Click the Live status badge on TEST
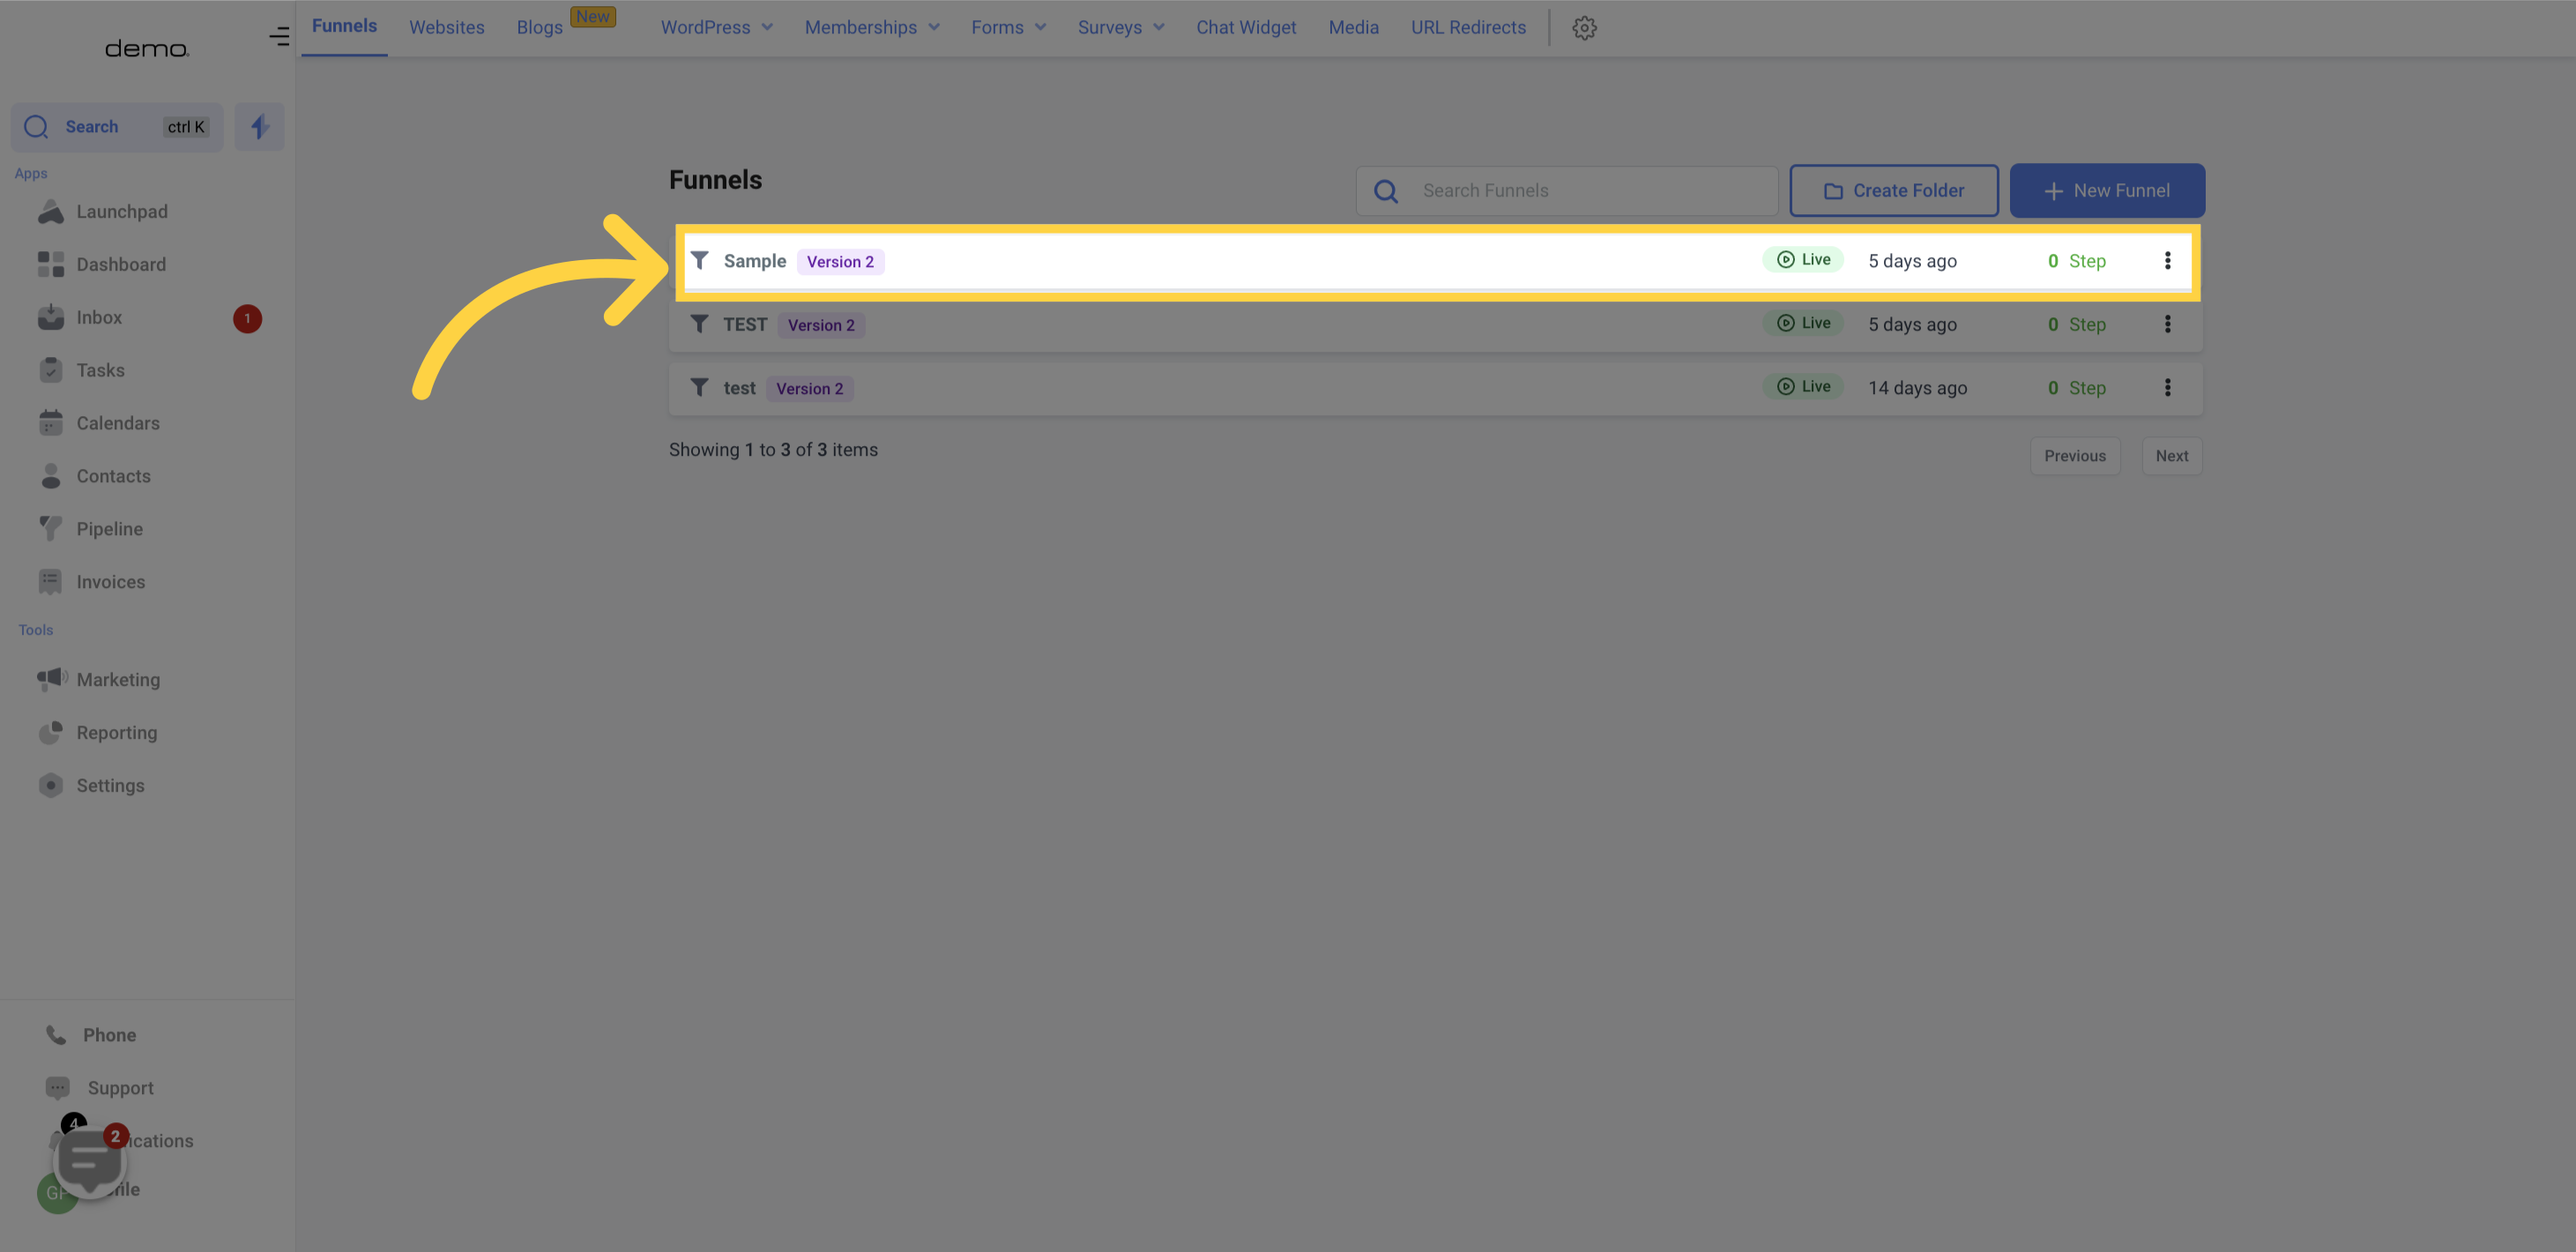 [1802, 323]
